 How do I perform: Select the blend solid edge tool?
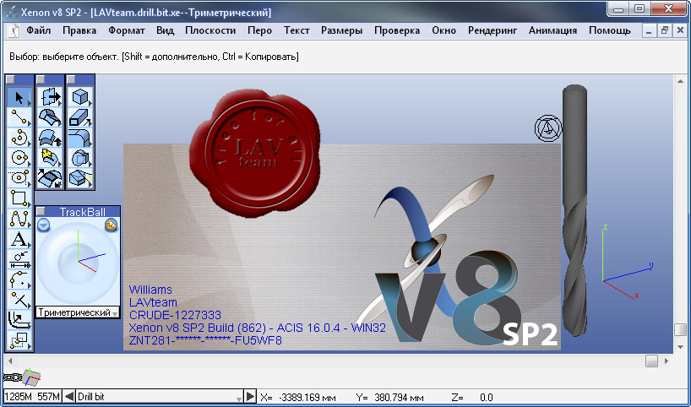[80, 138]
